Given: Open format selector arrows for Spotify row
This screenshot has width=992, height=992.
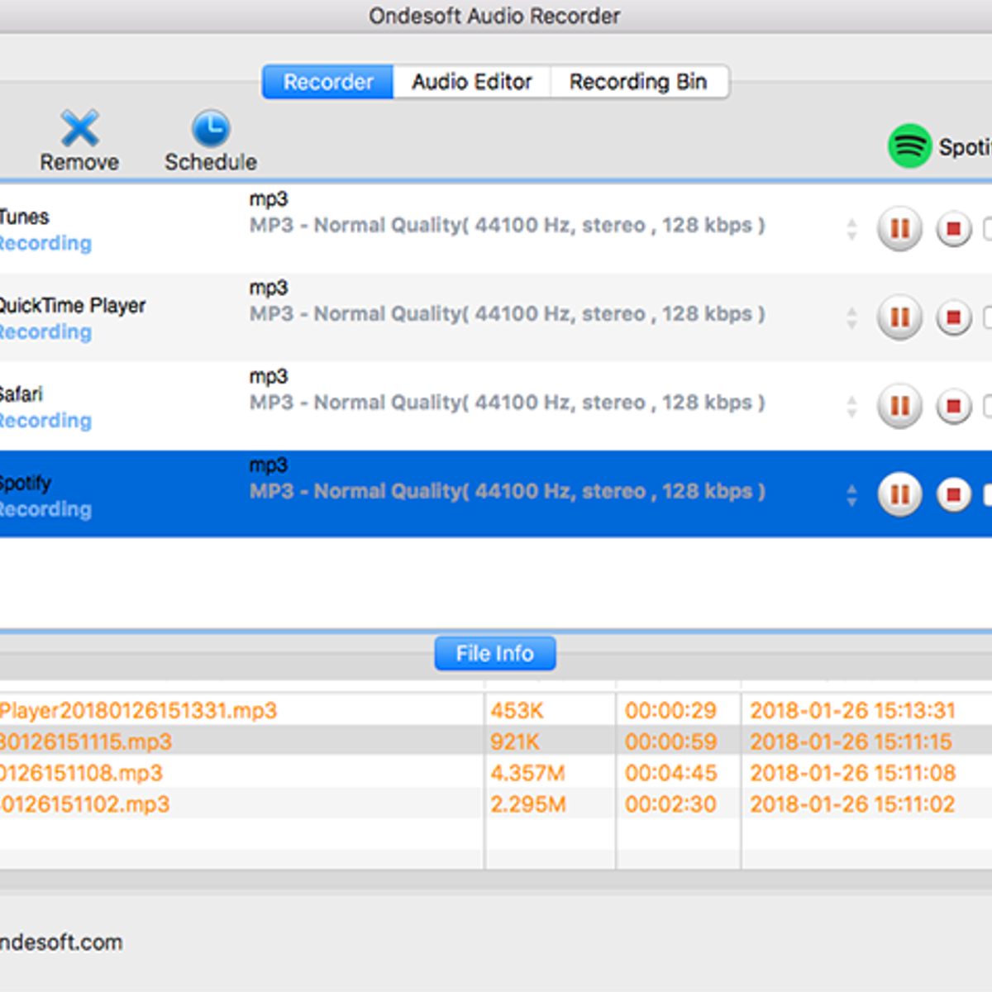Looking at the screenshot, I should coord(851,496).
